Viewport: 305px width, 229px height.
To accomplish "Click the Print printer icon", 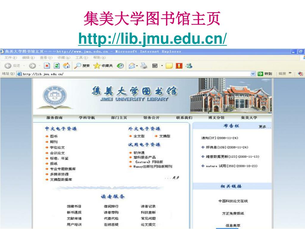I will [144, 66].
